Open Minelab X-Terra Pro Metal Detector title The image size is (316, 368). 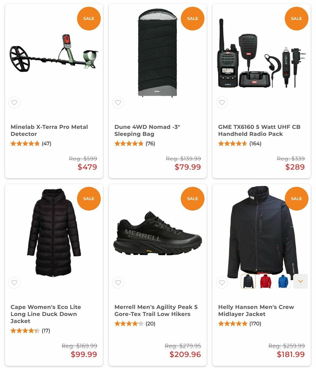49,130
